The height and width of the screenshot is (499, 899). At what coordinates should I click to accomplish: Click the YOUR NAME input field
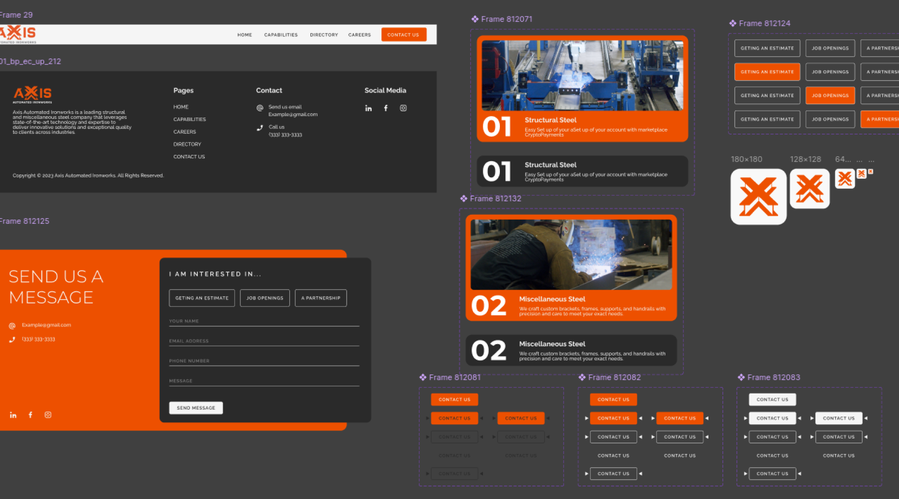click(x=264, y=321)
